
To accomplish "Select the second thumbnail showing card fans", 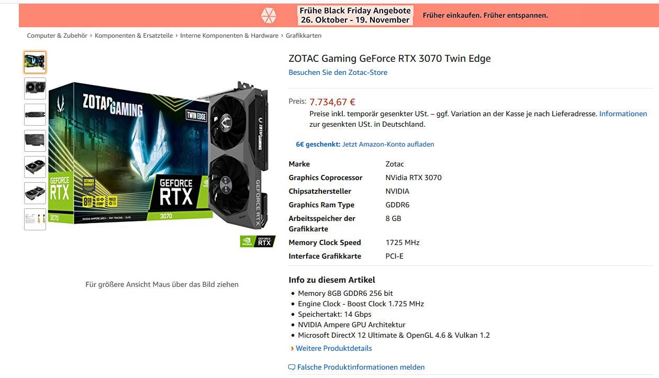I will pyautogui.click(x=35, y=88).
